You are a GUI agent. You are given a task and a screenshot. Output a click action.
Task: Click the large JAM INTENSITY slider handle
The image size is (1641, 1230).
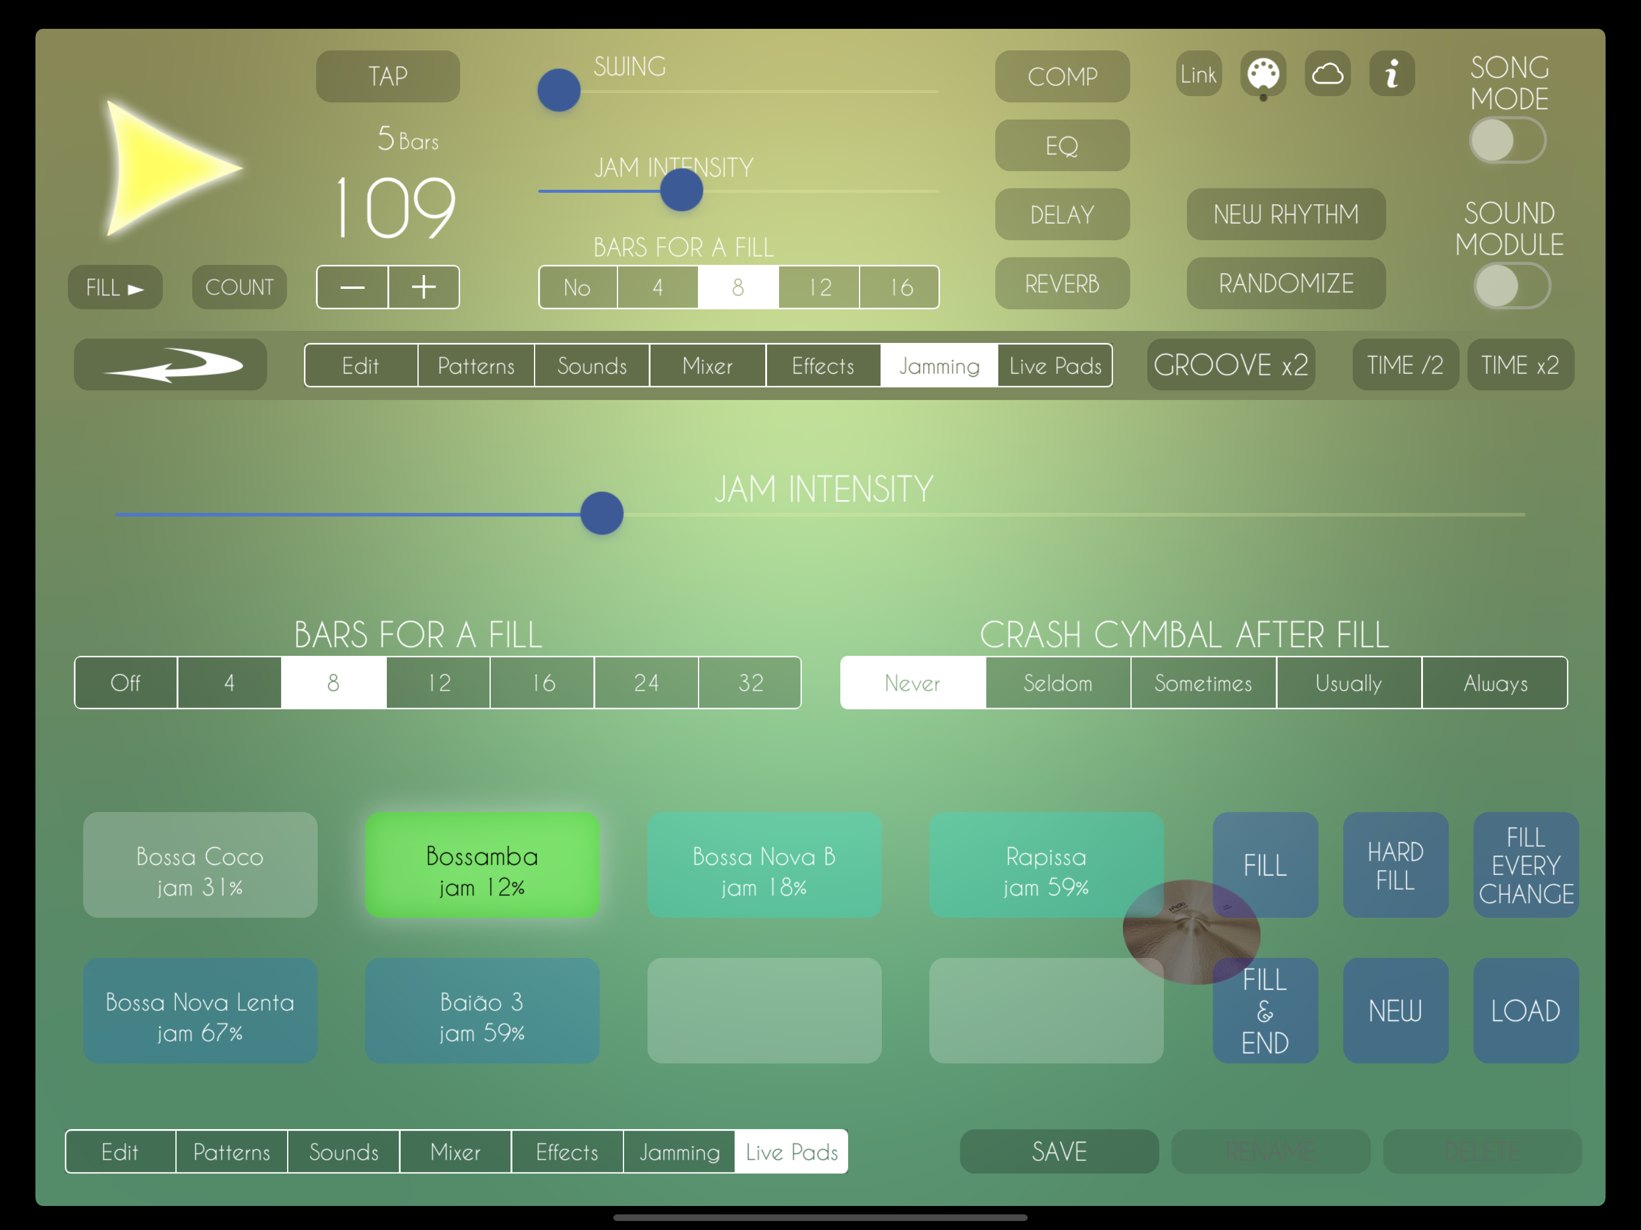[x=602, y=514]
